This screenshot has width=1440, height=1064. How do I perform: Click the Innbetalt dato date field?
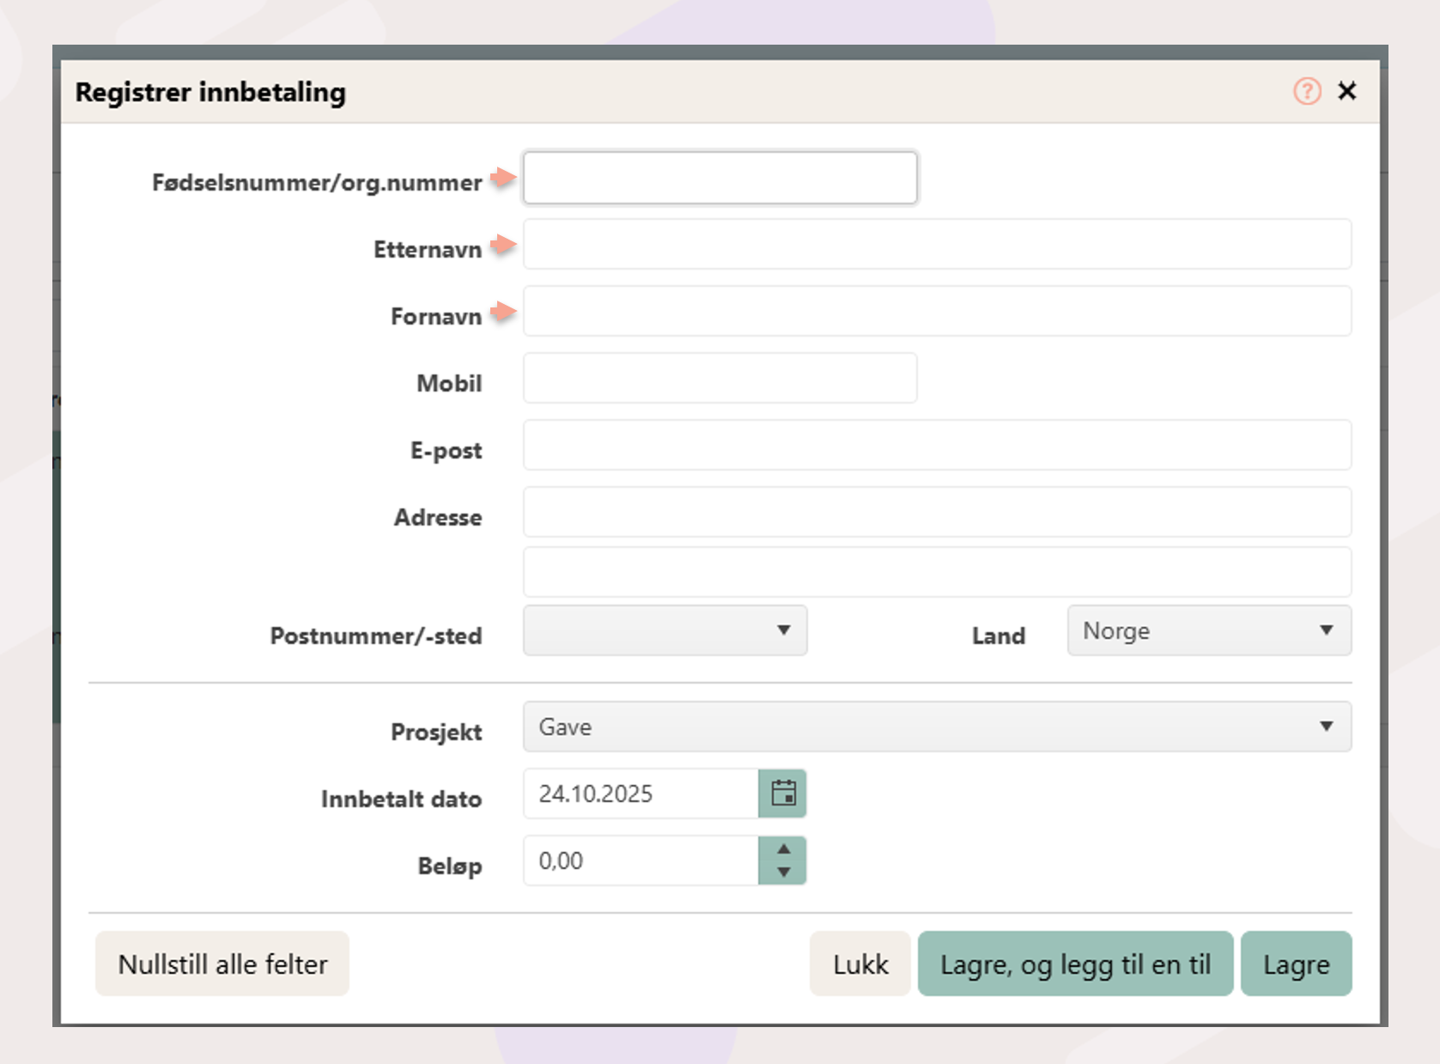(641, 793)
